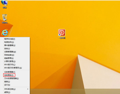The height and width of the screenshot is (94, 120).
Task: Open 任务管理器(T) menu item
Action: coord(16,72)
